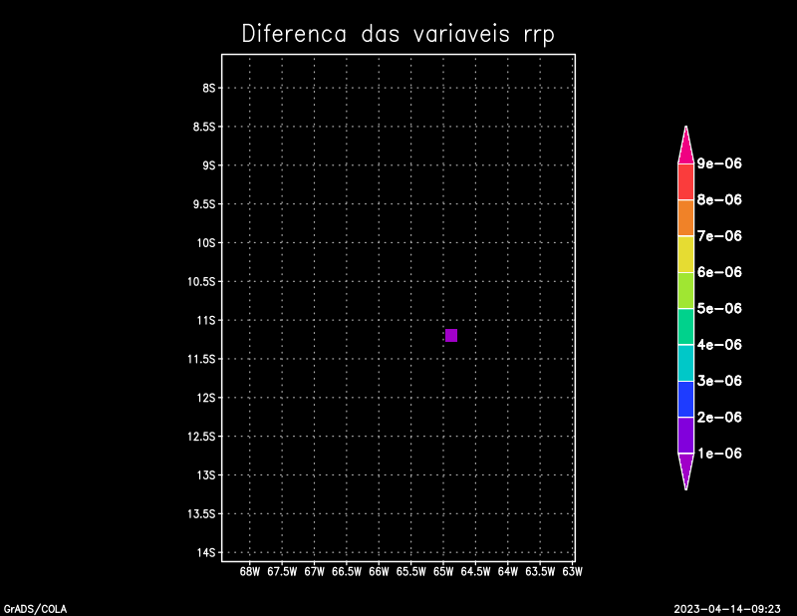Select the red colorbar segment below 9e-06

tap(685, 181)
